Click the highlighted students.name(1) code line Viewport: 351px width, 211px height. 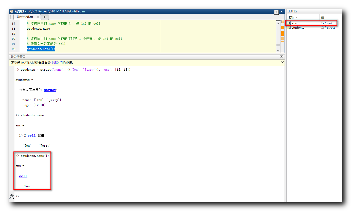41,49
